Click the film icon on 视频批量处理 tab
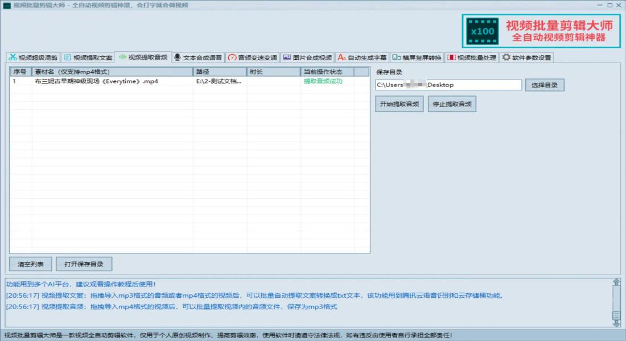This screenshot has width=626, height=341. point(451,57)
